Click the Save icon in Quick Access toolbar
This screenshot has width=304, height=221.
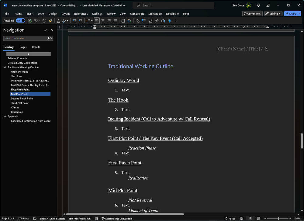point(30,21)
